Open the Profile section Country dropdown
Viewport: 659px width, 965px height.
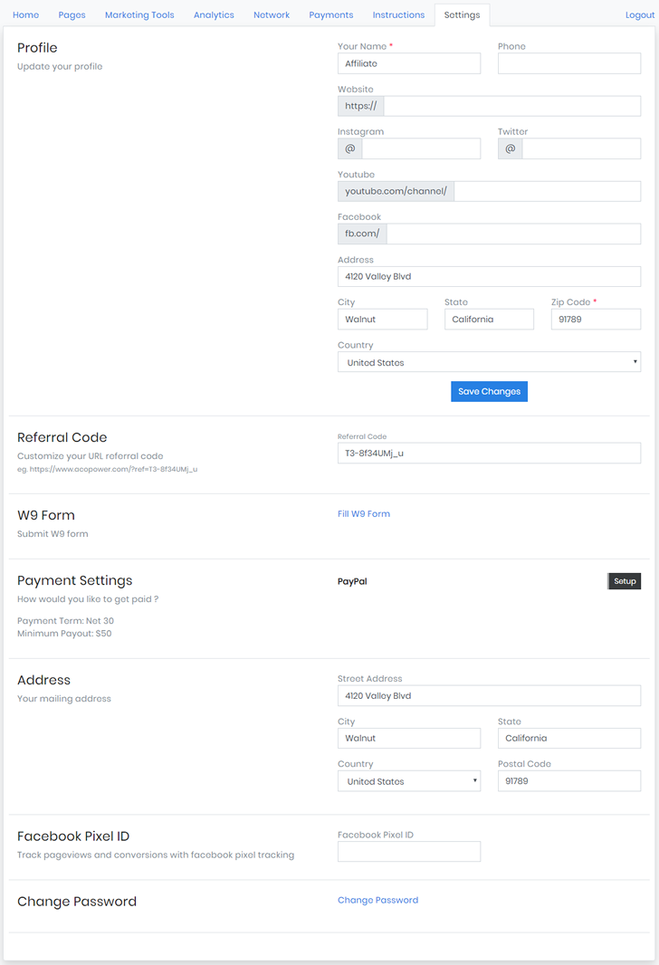click(x=489, y=362)
